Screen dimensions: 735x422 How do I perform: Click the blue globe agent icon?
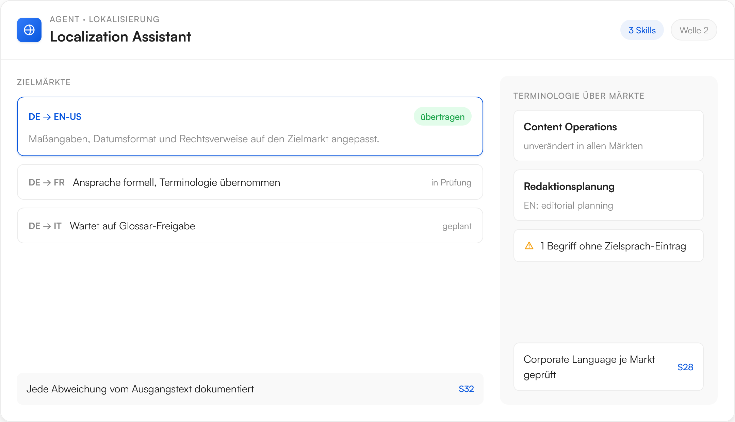[29, 30]
